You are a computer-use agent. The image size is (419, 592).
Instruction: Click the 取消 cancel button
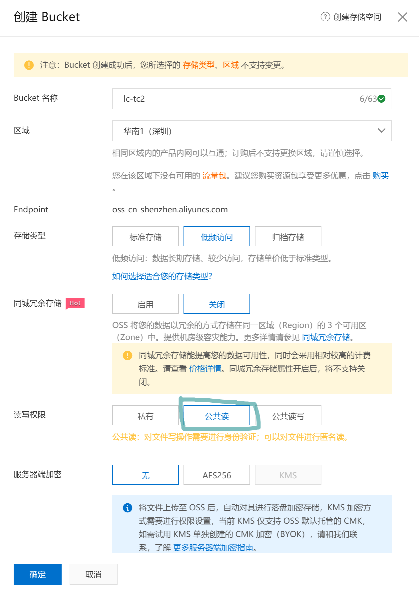pyautogui.click(x=93, y=574)
